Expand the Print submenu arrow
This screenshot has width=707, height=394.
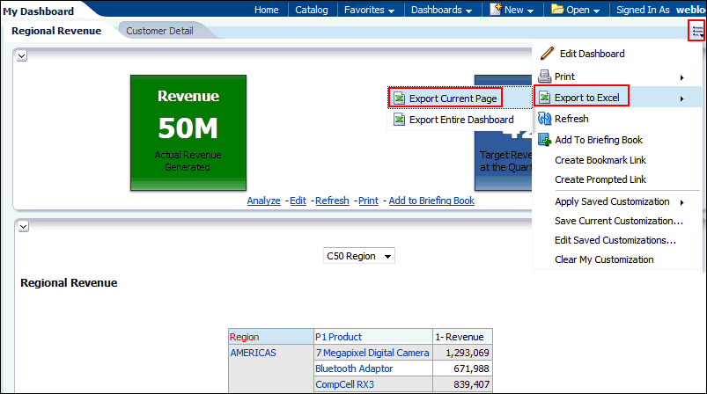pos(682,77)
